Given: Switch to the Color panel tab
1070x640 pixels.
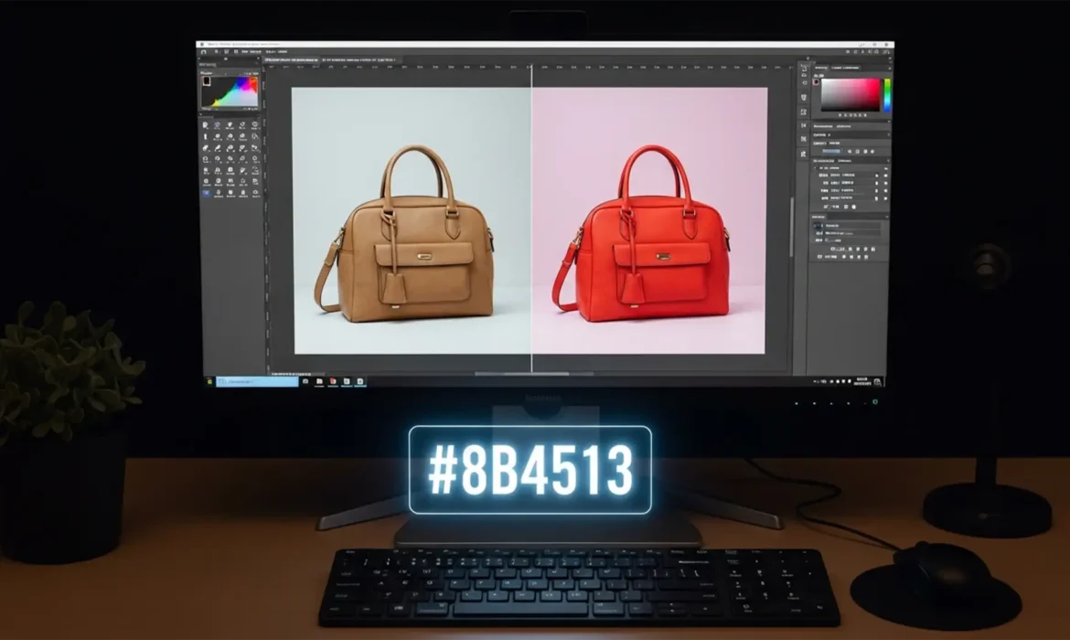Looking at the screenshot, I should click(x=820, y=68).
